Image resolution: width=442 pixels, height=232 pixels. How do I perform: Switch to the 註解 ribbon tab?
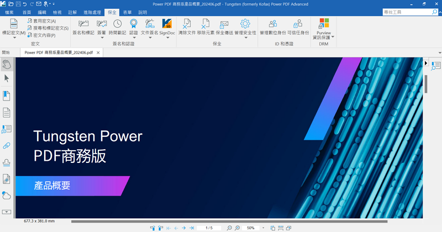[72, 12]
